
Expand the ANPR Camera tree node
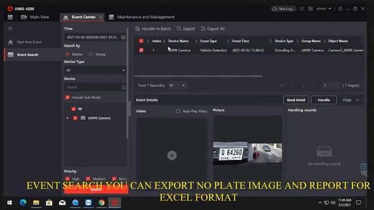point(68,118)
